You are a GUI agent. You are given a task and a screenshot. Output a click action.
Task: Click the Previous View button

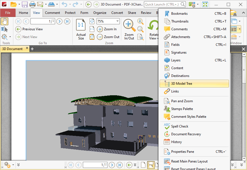tap(29, 29)
